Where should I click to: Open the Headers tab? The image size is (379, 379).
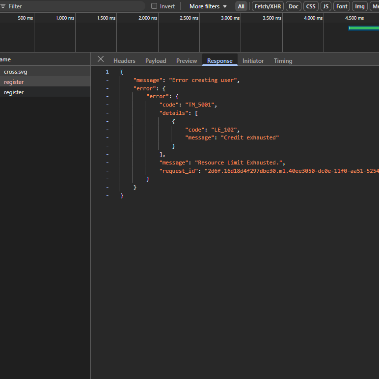tap(124, 61)
